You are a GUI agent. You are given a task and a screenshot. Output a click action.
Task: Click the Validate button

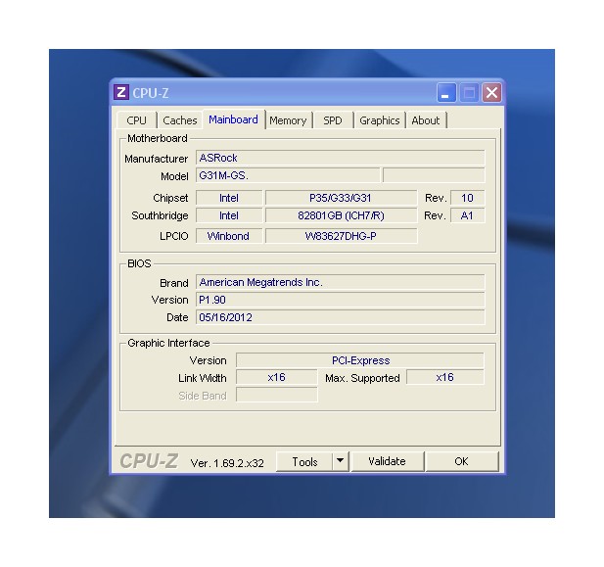pyautogui.click(x=387, y=462)
